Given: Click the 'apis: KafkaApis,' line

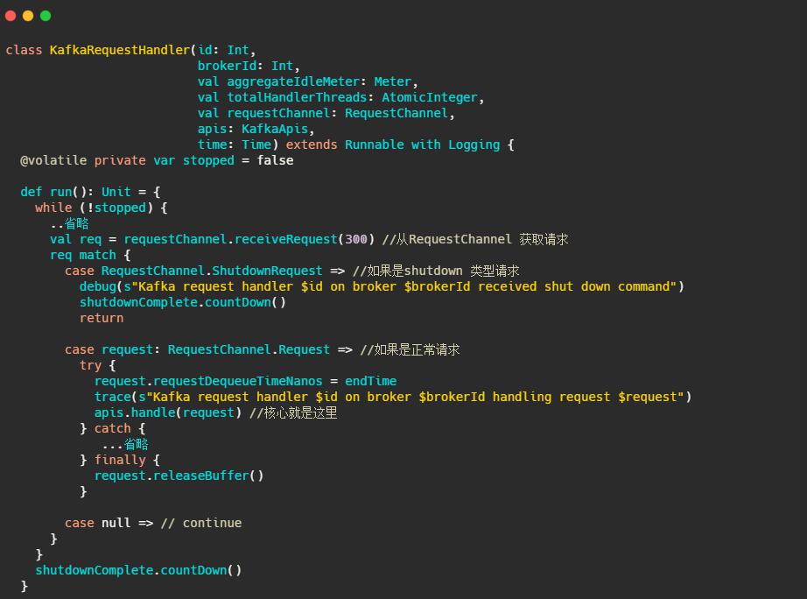Looking at the screenshot, I should (256, 129).
